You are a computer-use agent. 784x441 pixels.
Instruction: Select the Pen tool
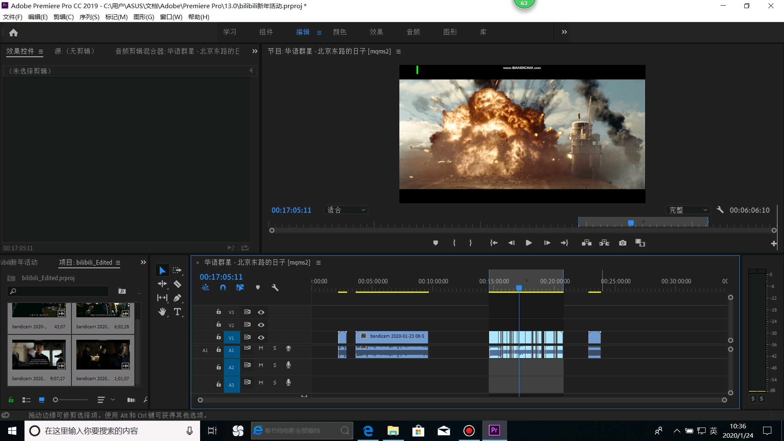click(177, 298)
